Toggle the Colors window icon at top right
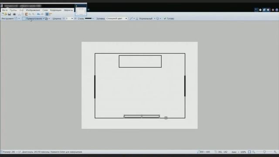Screen dimensions: 279x157 pyautogui.click(x=269, y=10)
